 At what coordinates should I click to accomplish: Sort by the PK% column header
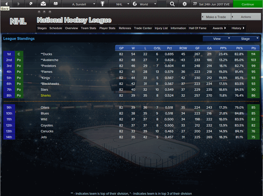pos(239,48)
